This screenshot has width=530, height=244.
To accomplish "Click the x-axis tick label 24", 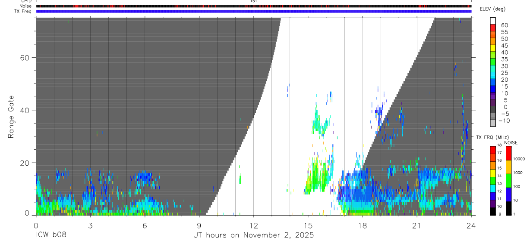I will click(x=471, y=225).
